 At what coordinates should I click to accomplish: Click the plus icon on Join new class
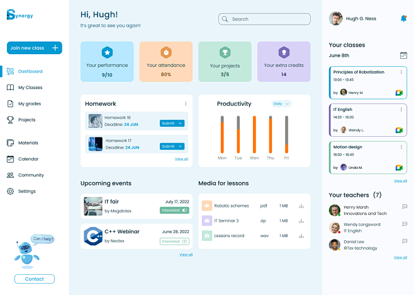pos(55,48)
